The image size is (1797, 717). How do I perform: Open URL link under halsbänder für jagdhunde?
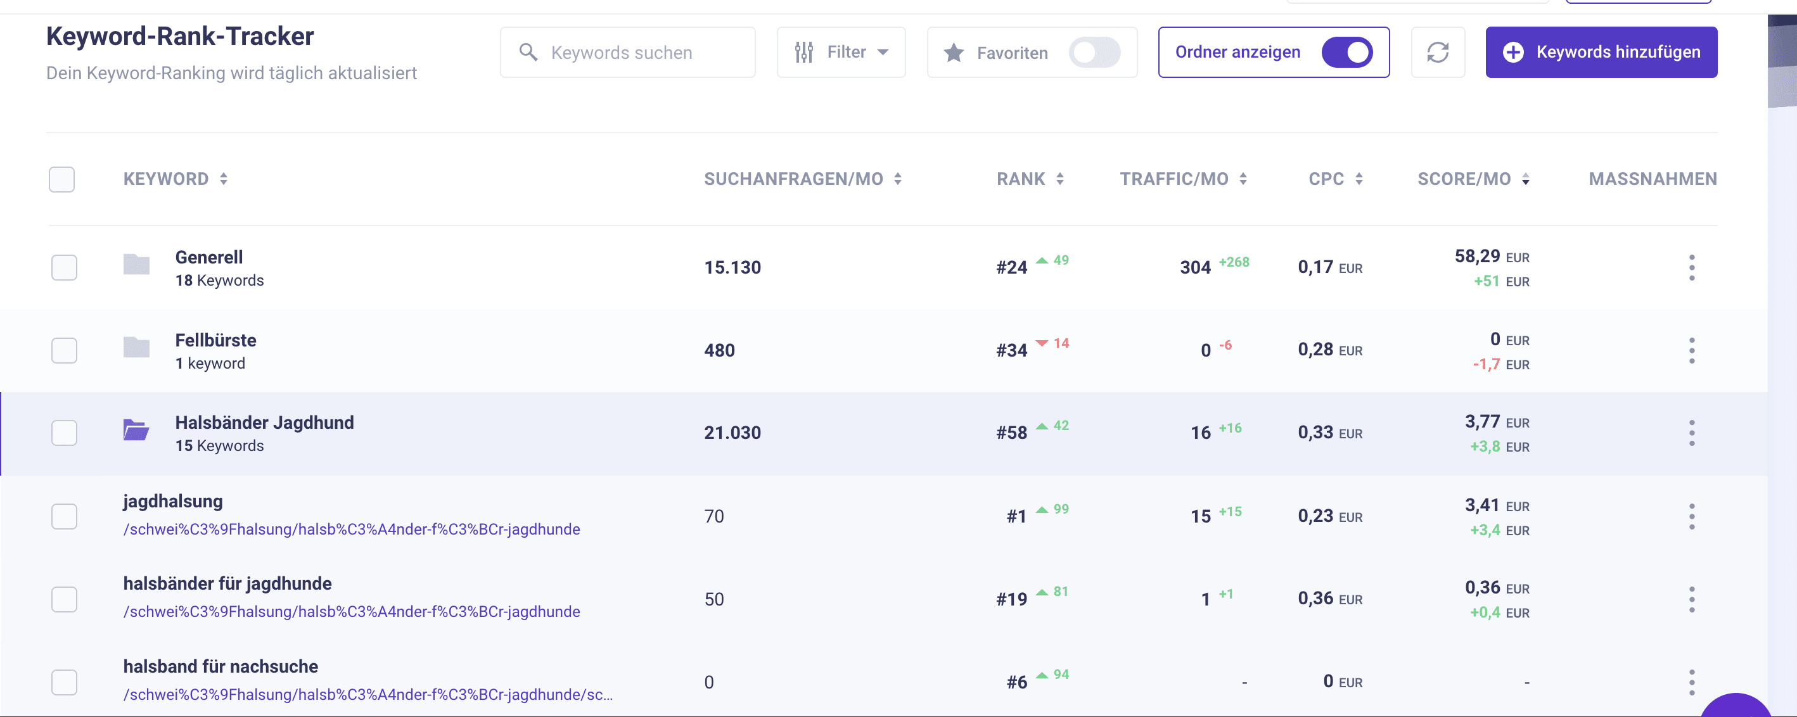click(x=352, y=612)
